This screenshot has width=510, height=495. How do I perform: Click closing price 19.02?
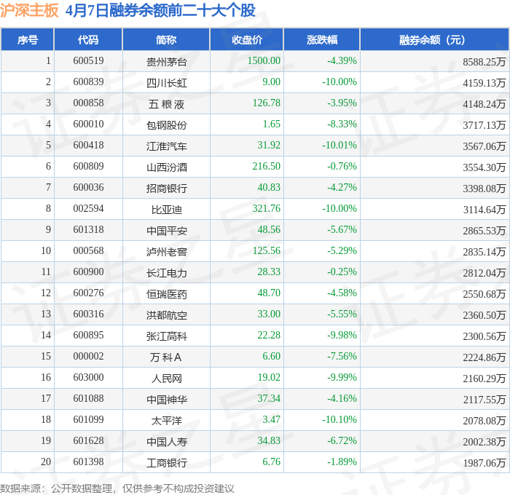269,377
